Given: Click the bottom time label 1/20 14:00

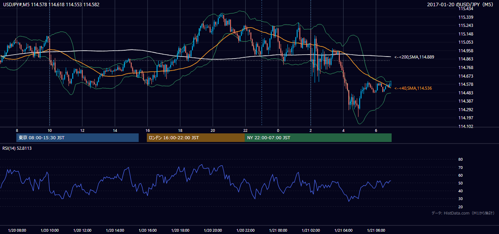Looking at the screenshot, I should (115, 230).
